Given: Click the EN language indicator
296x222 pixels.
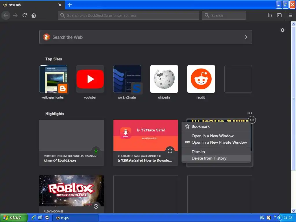Looking at the screenshot, I should pos(262,218).
